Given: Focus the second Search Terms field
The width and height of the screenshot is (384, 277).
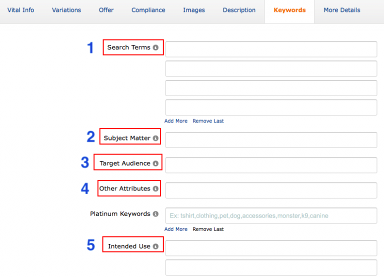Looking at the screenshot, I should 271,68.
